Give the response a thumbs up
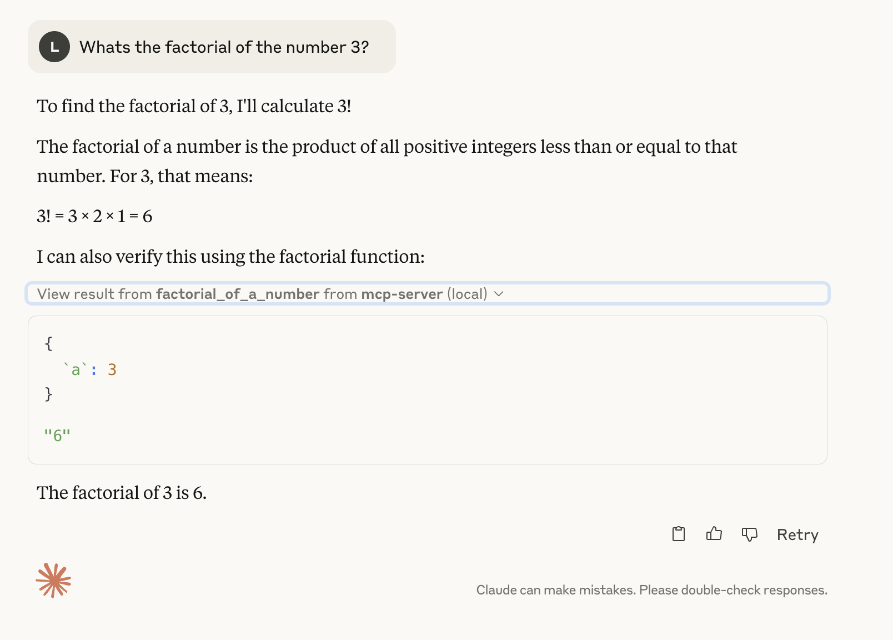Image resolution: width=893 pixels, height=640 pixels. tap(714, 534)
